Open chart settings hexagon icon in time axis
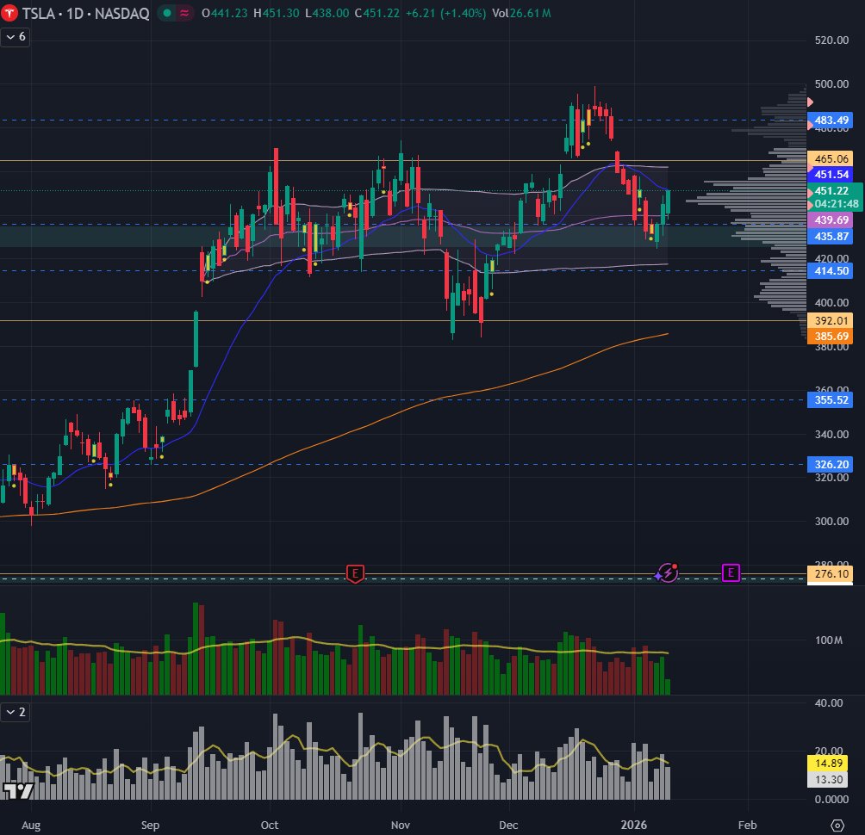Image resolution: width=865 pixels, height=835 pixels. pyautogui.click(x=837, y=825)
